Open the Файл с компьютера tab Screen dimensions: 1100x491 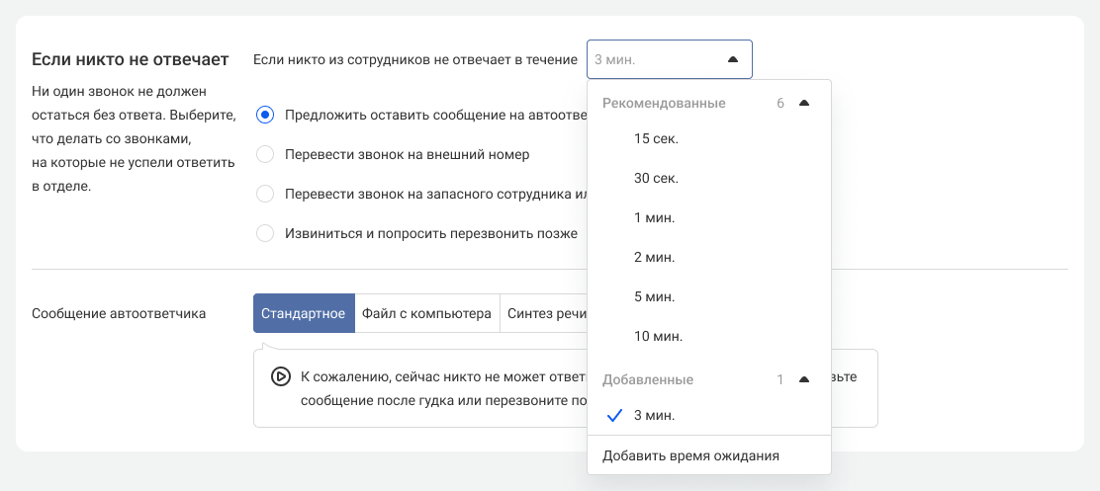[x=426, y=314]
